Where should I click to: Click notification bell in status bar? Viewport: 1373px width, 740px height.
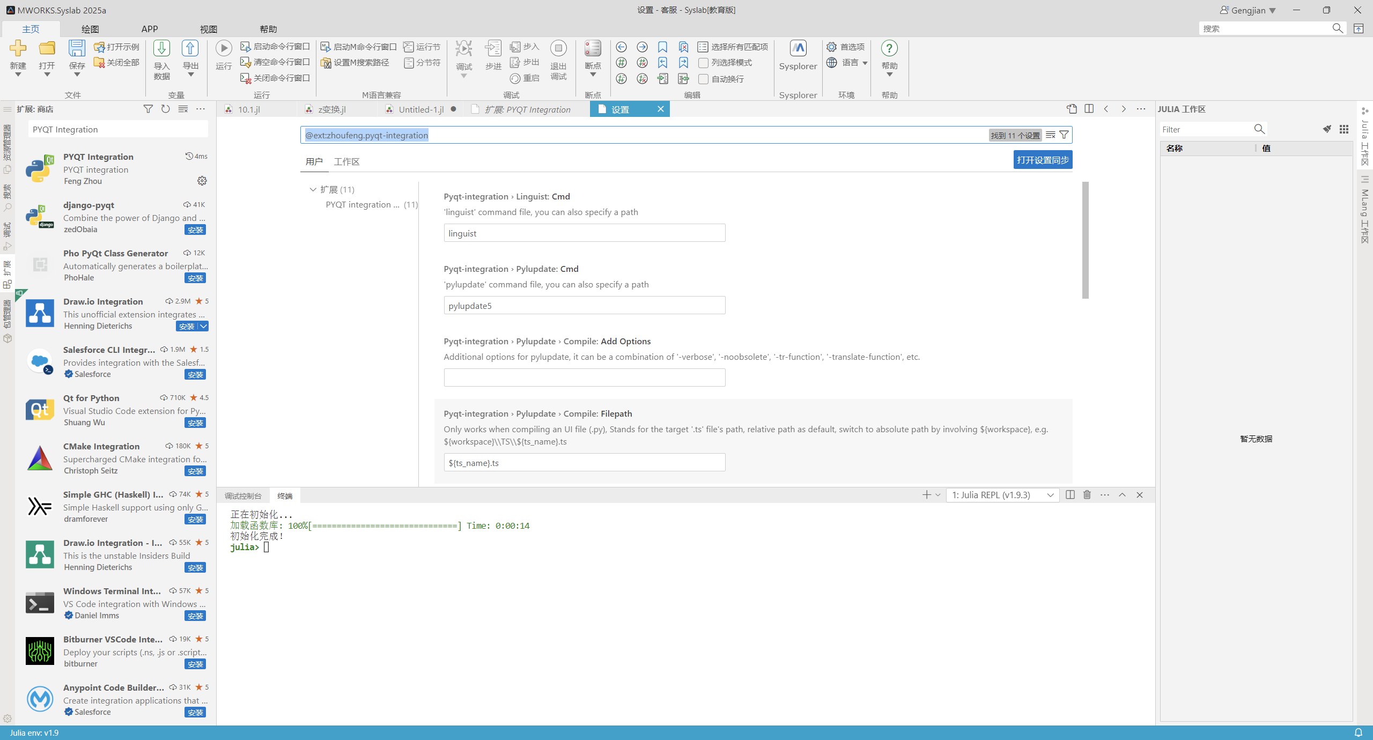1359,732
